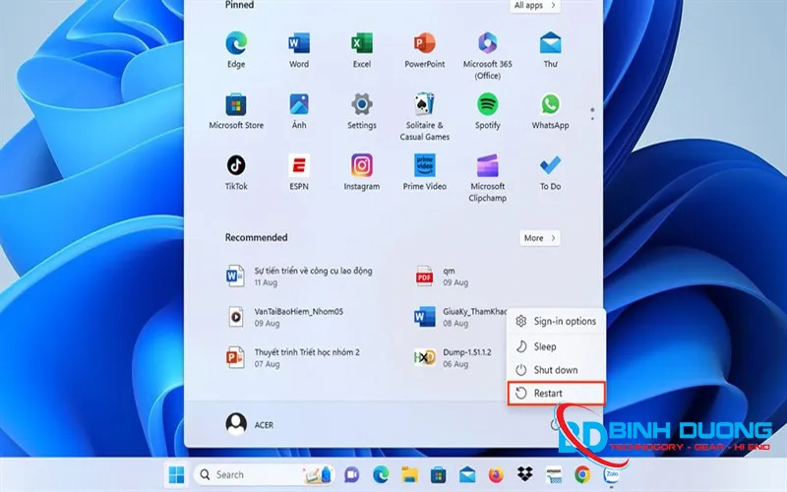Choose Restart in the power menu
The width and height of the screenshot is (787, 492).
[x=556, y=393]
